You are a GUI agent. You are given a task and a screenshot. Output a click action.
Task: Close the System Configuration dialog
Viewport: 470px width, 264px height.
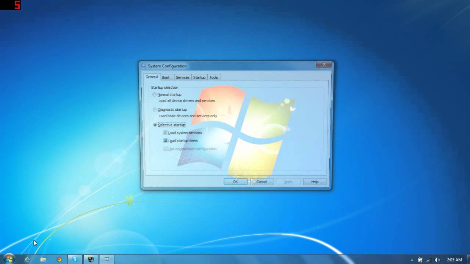click(324, 65)
